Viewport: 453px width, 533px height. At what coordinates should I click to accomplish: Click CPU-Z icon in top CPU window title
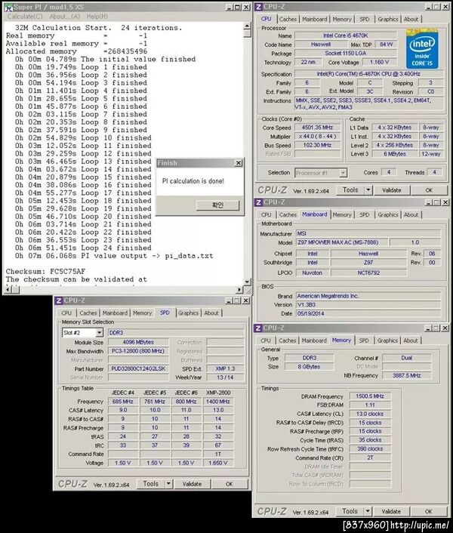click(259, 7)
